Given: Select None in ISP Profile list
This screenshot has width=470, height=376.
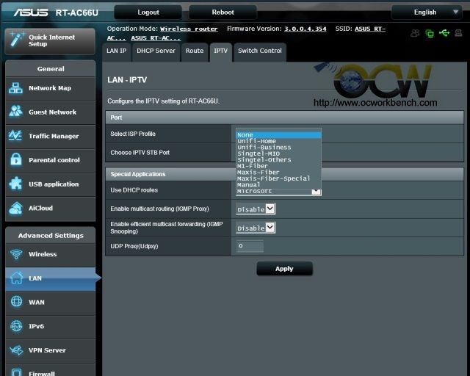Looking at the screenshot, I should [279, 135].
